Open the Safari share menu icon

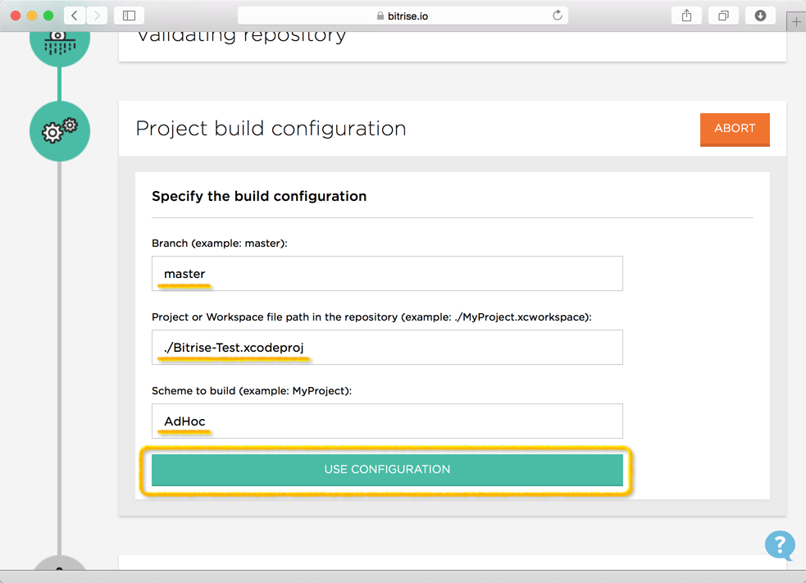tap(687, 16)
